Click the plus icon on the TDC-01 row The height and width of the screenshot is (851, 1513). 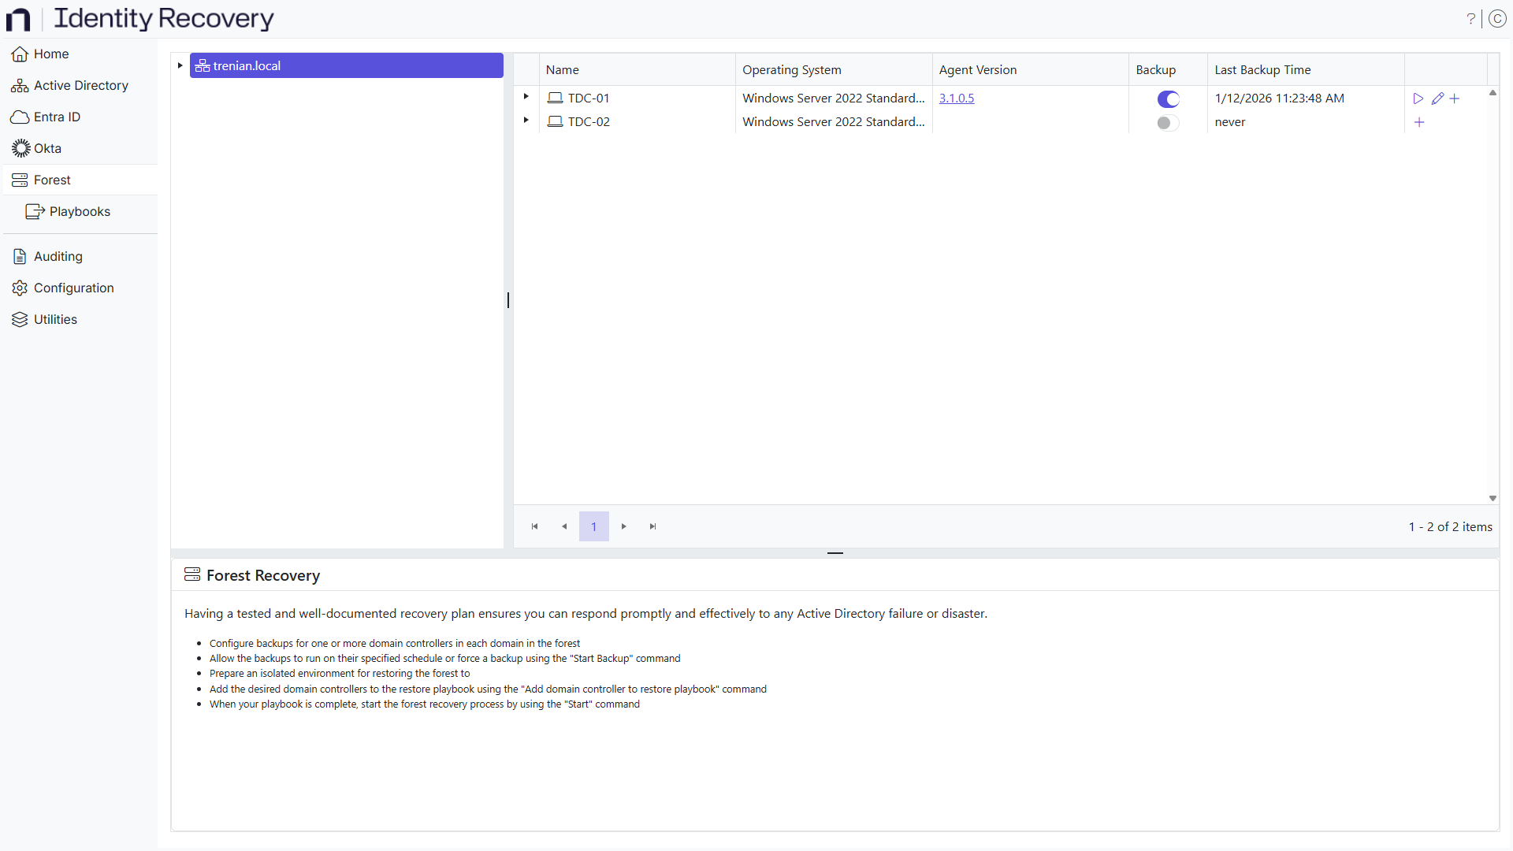click(1455, 98)
